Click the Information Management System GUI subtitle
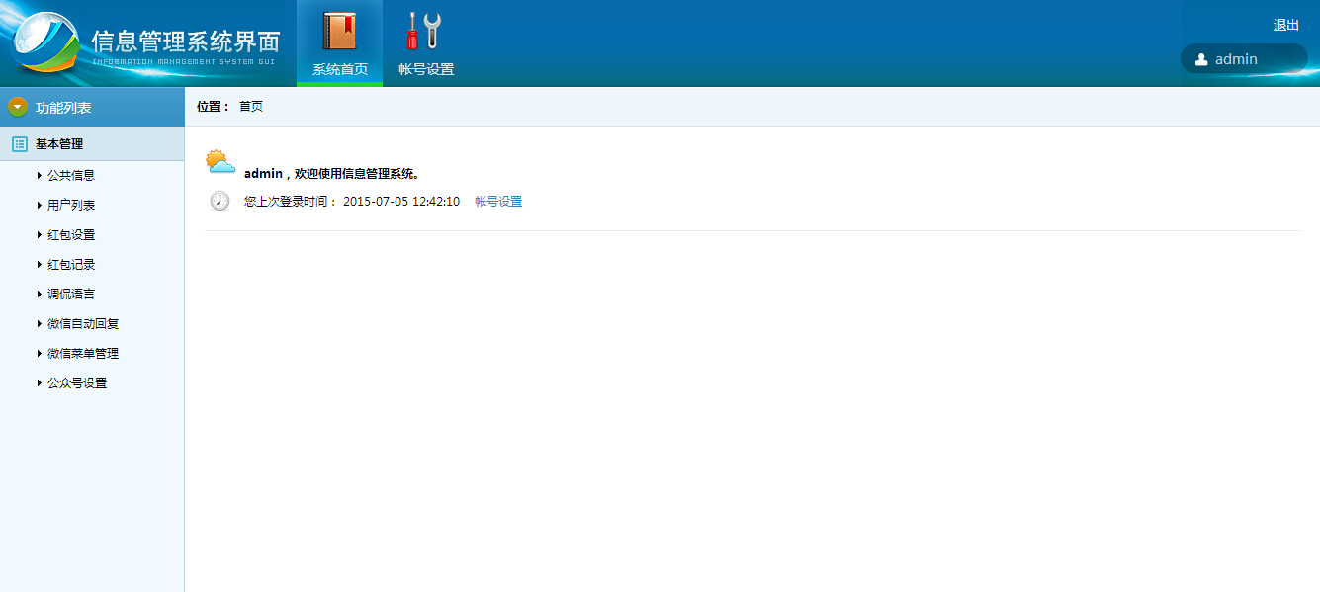 point(186,61)
